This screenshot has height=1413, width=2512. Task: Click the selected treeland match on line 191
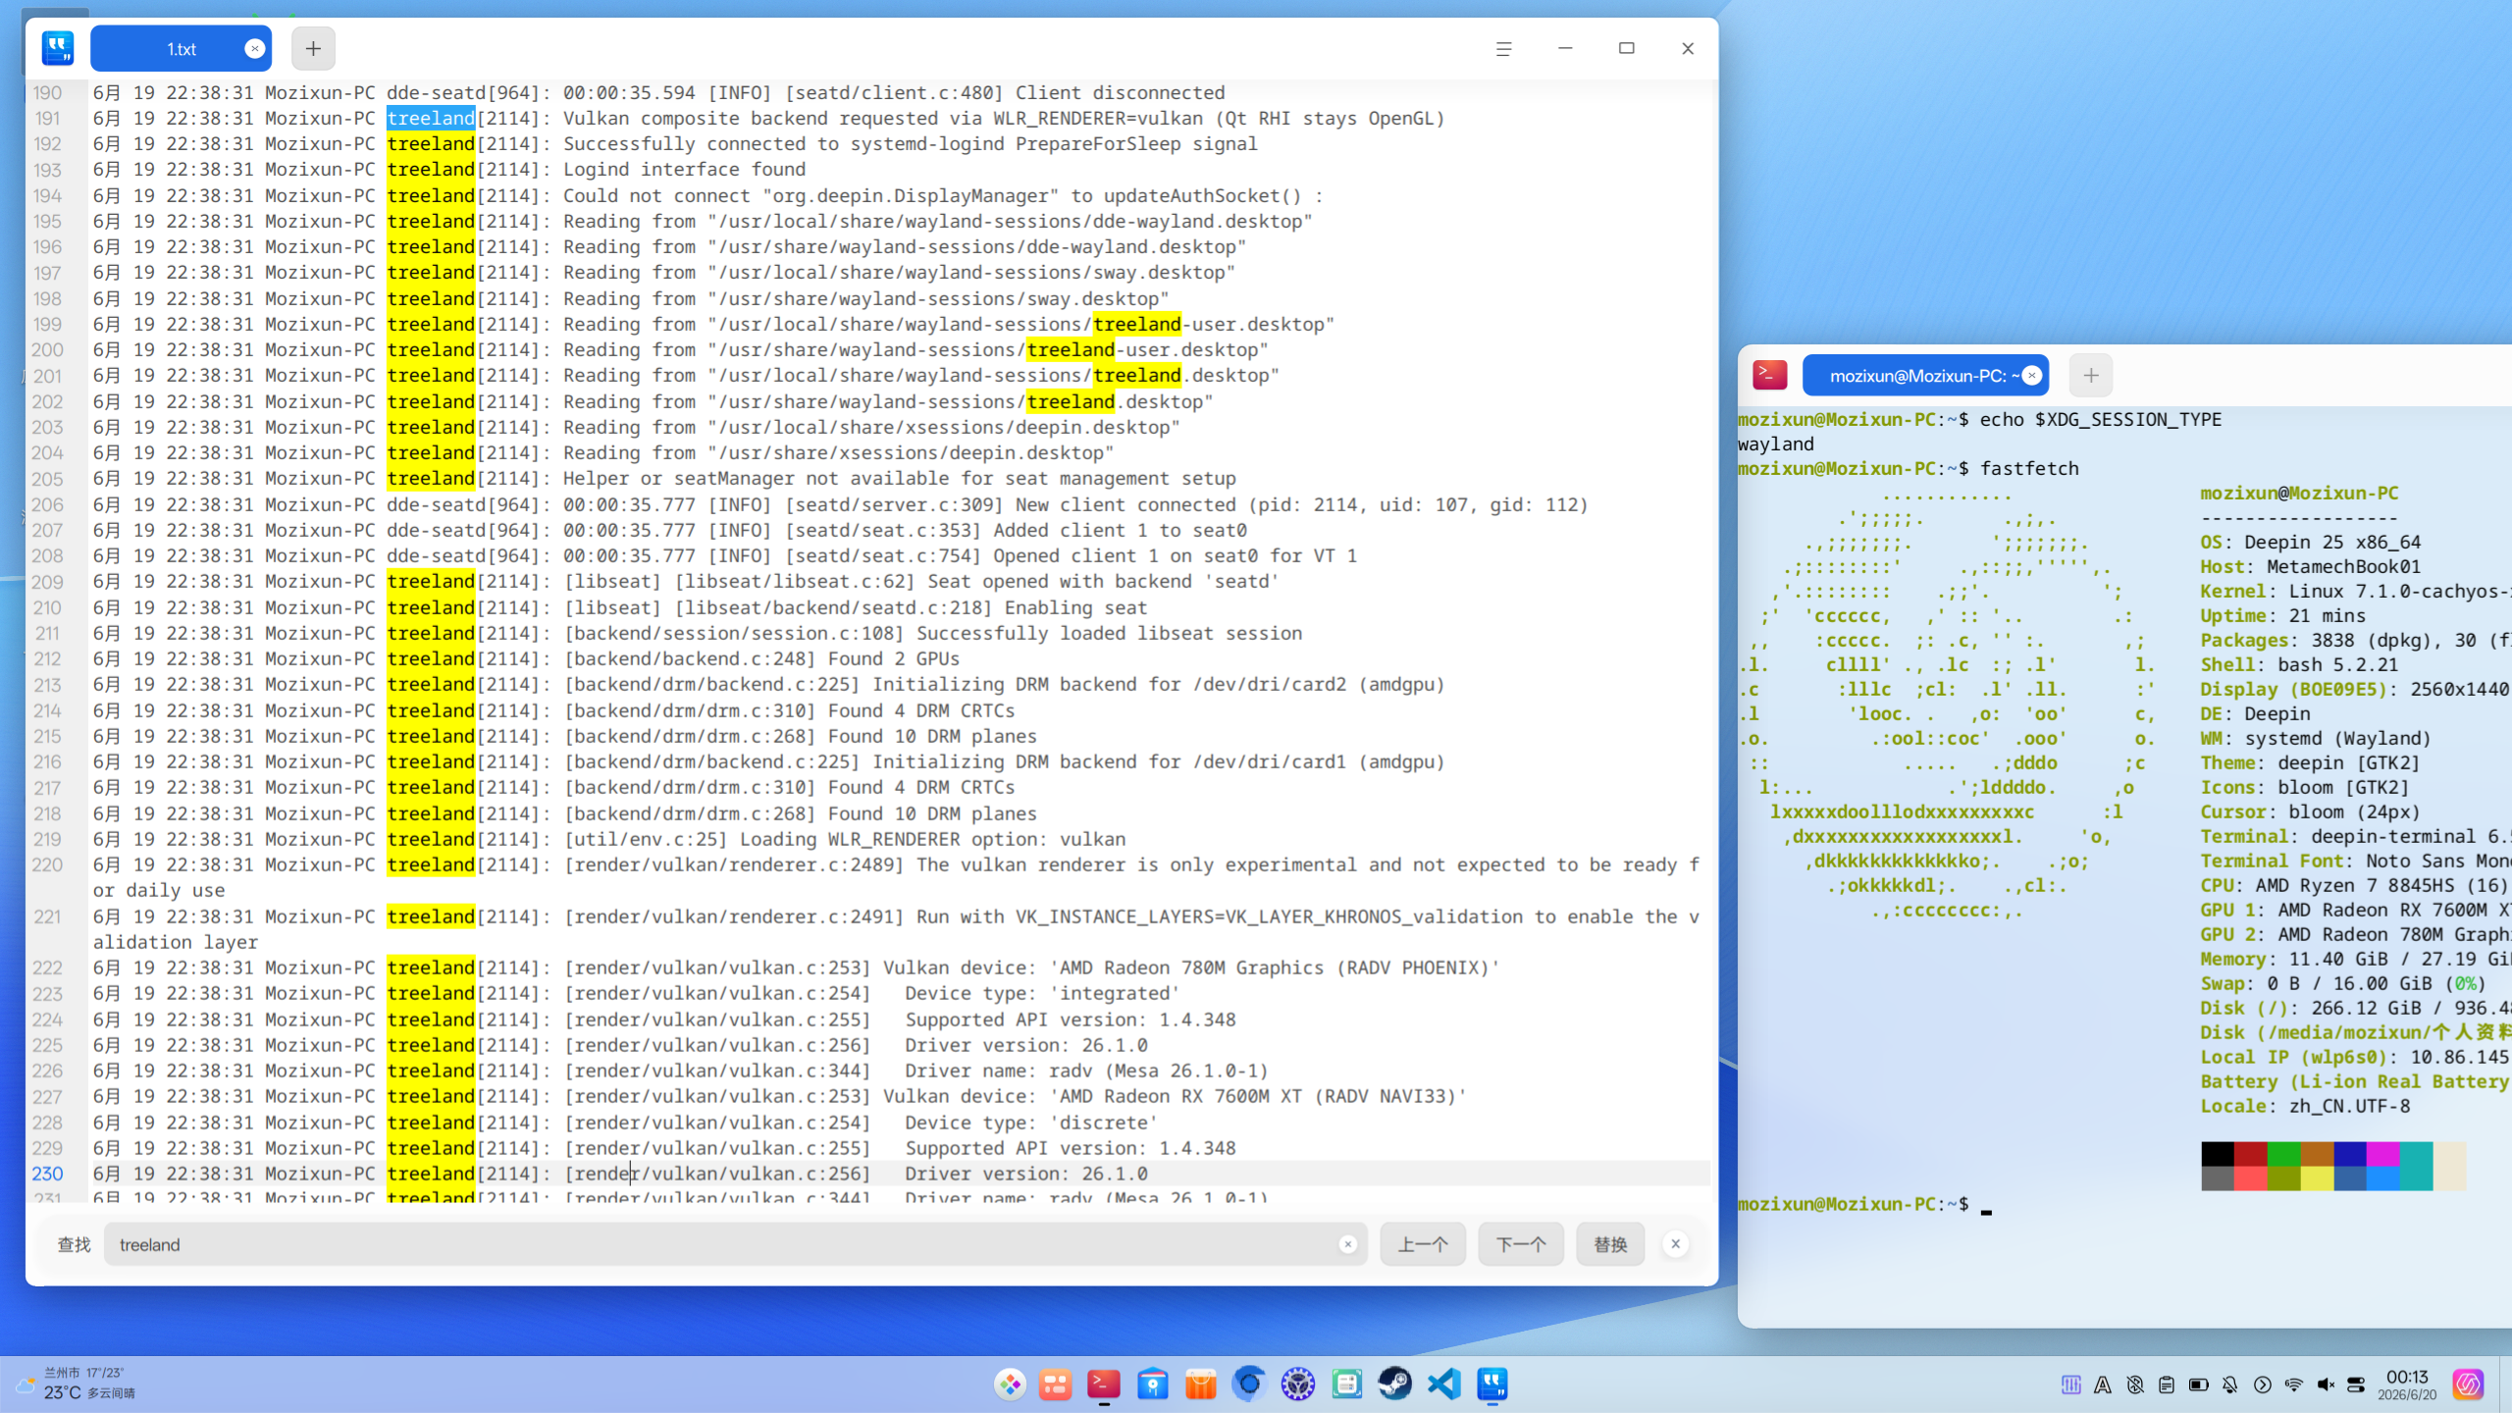pos(431,119)
